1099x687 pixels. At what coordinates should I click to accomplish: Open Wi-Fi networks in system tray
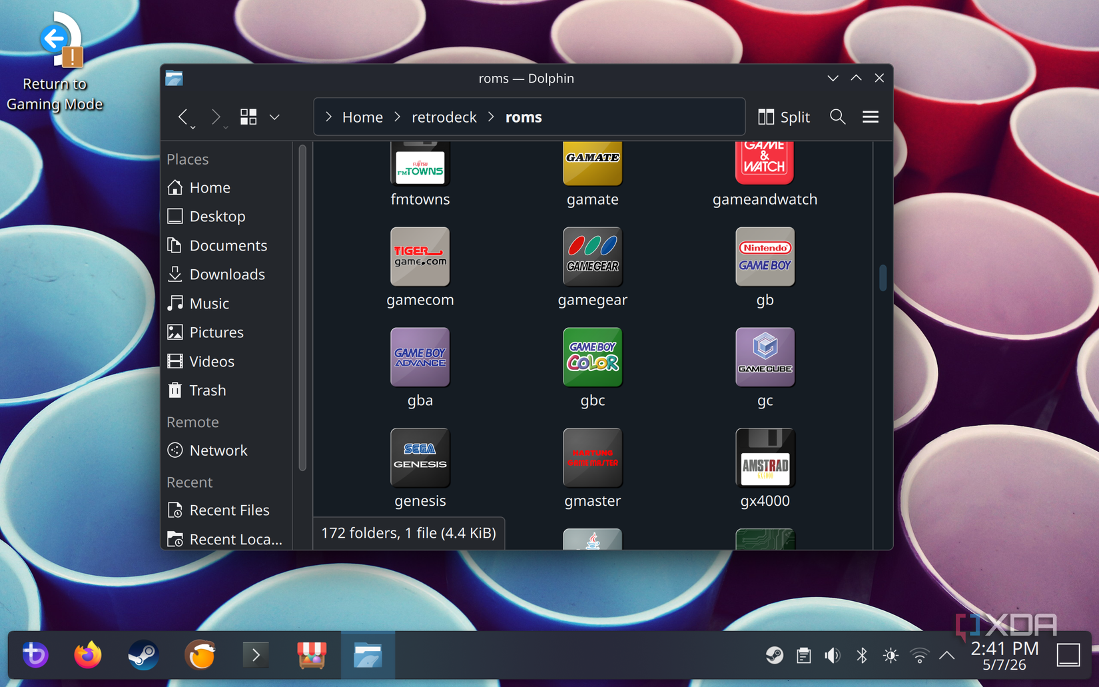(919, 656)
